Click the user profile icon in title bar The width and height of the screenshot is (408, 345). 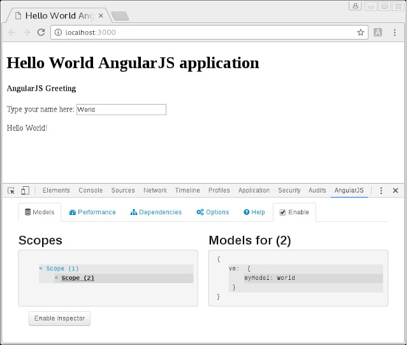[355, 6]
